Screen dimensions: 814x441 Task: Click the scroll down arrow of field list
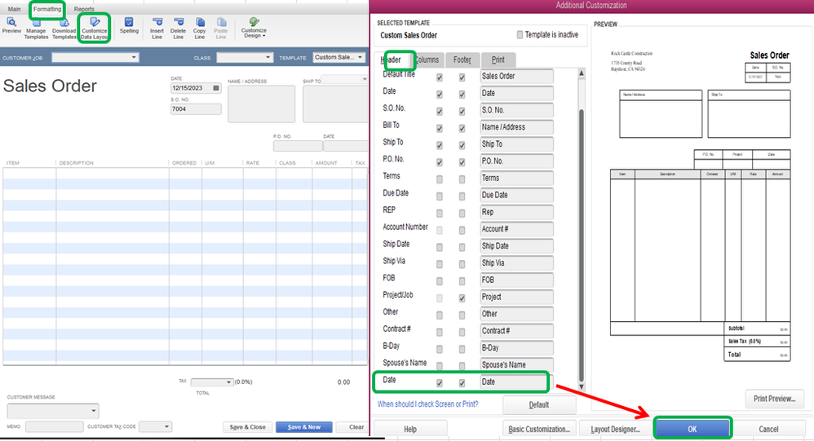[x=582, y=386]
